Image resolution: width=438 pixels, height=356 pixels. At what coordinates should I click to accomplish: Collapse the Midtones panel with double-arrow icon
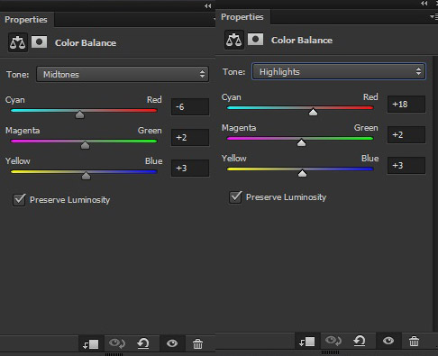coord(207,5)
